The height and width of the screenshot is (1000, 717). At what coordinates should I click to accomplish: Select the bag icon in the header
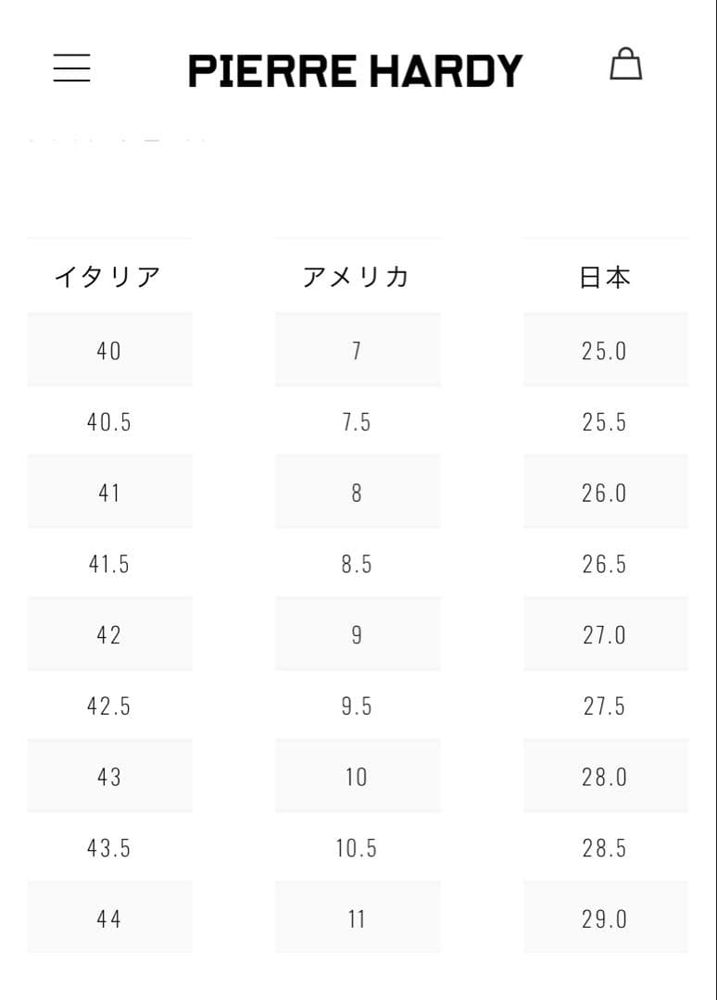pyautogui.click(x=627, y=65)
